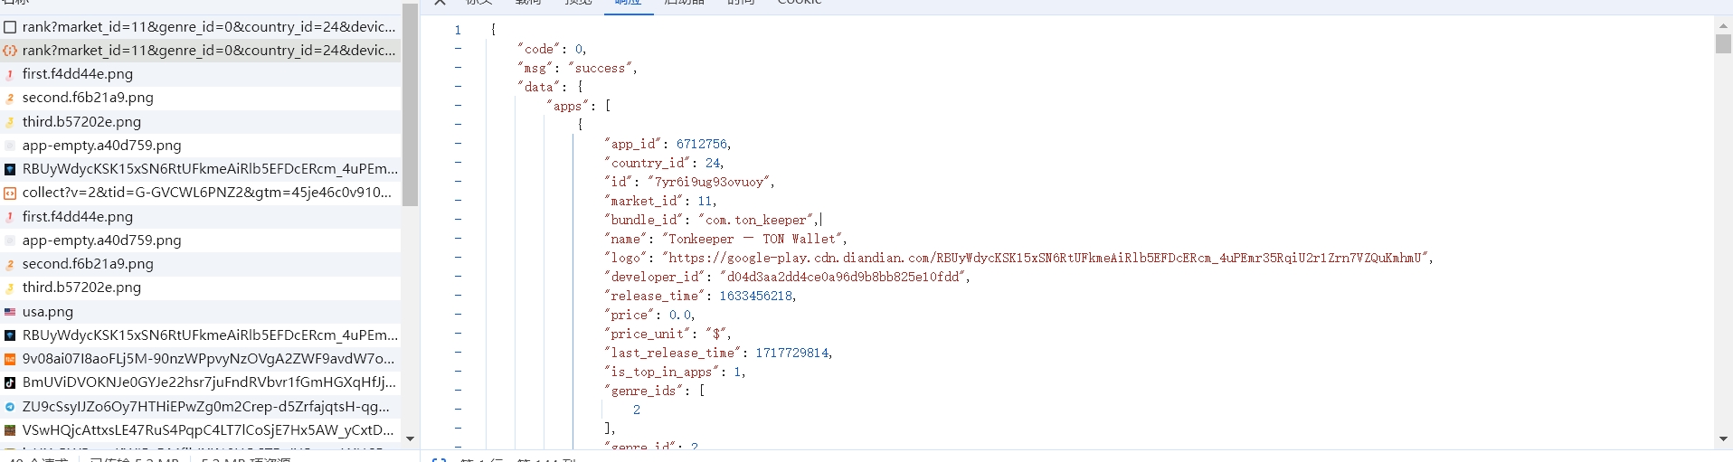Screen dimensions: 1733x462
Task: Click the "market_id": 11 line
Action: click(660, 201)
